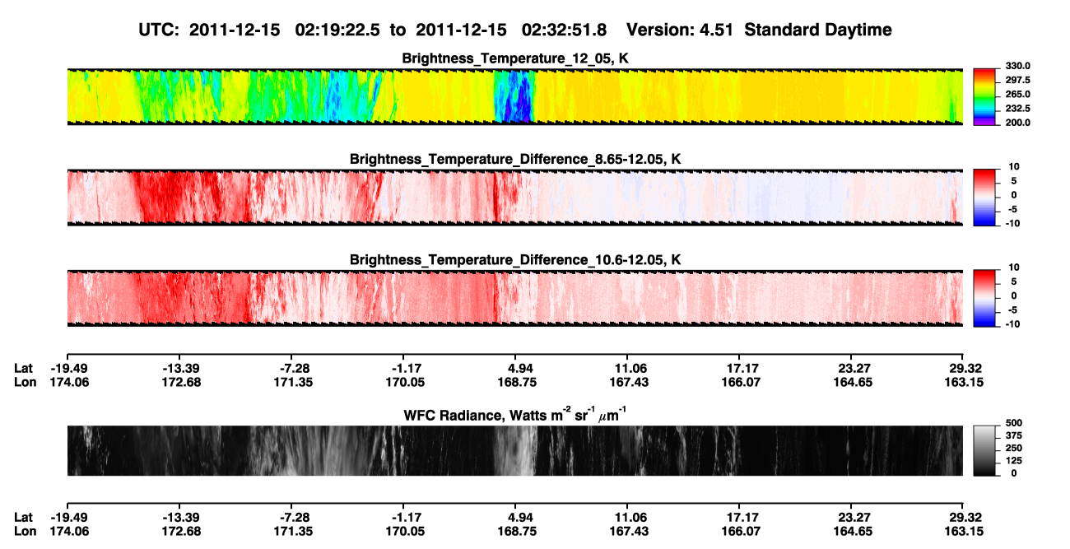Click the -10 label on 10.6-12.05 color bar
Screen dimensions: 1070x549
(1012, 324)
